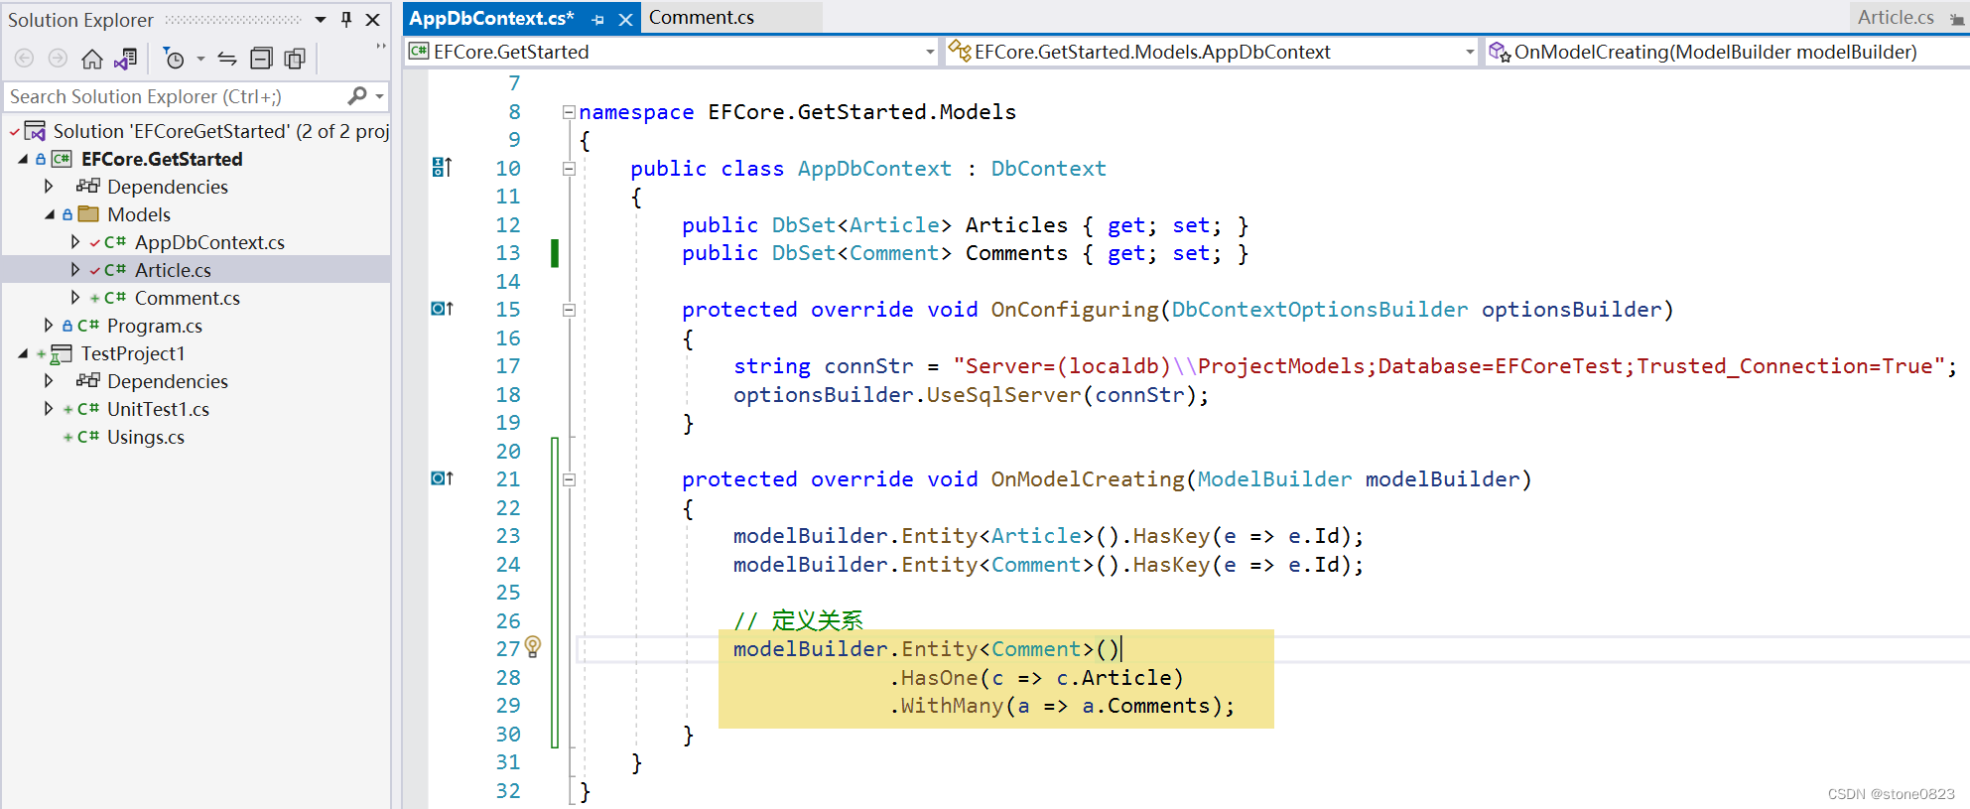The image size is (1970, 809).
Task: Click line number 13 in the margin
Action: pos(507,253)
